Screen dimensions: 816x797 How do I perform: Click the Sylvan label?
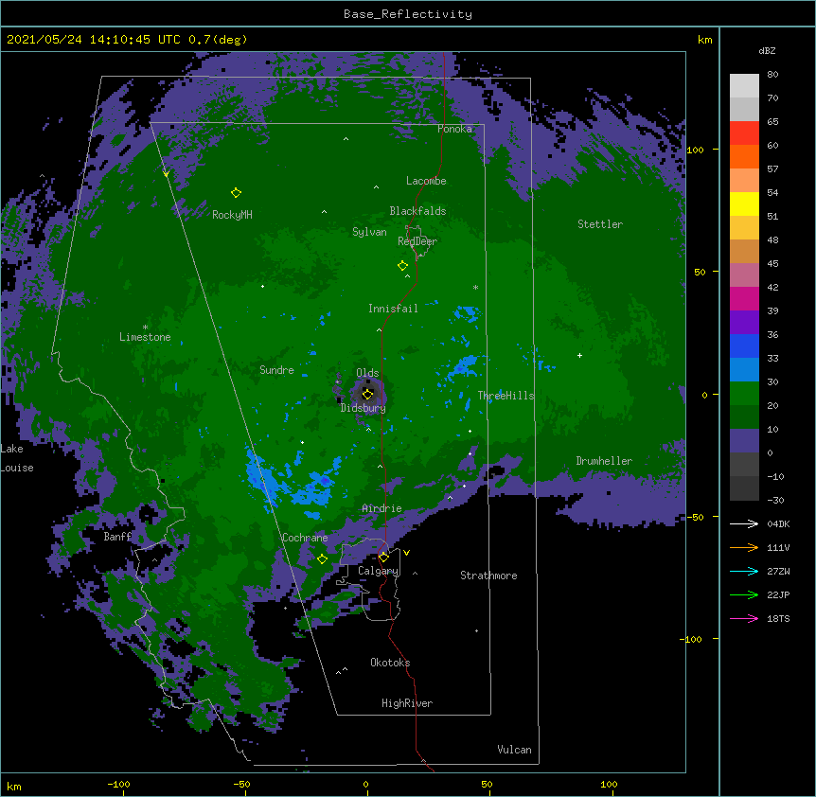tap(369, 232)
